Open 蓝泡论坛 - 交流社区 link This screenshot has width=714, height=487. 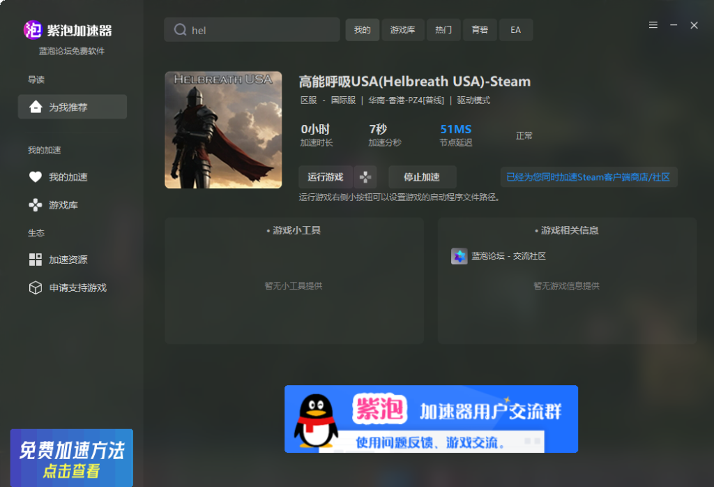508,256
